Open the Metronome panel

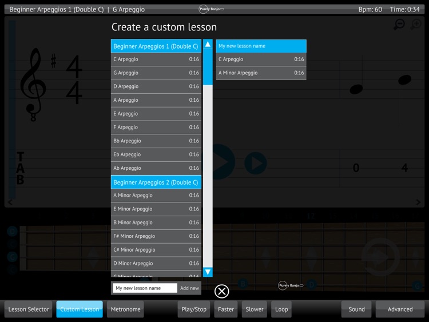coord(126,309)
